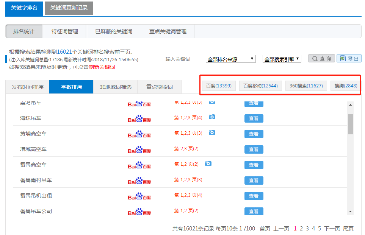Viewport: 365px width, 235px height.
Task: Go to 下一页 in pagination
Action: [332, 229]
